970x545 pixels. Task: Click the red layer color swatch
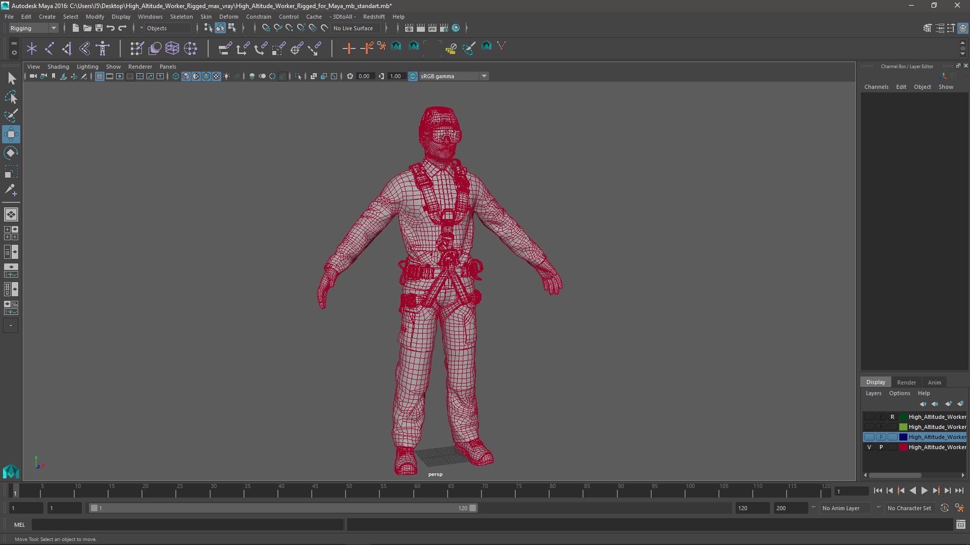[903, 447]
